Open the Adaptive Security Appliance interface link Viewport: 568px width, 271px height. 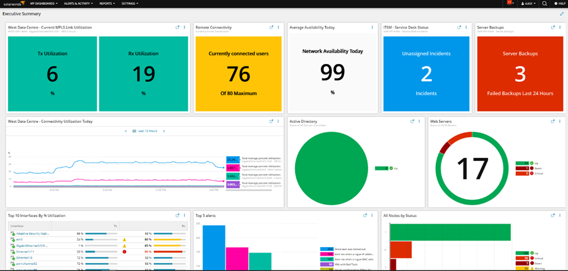(x=33, y=234)
